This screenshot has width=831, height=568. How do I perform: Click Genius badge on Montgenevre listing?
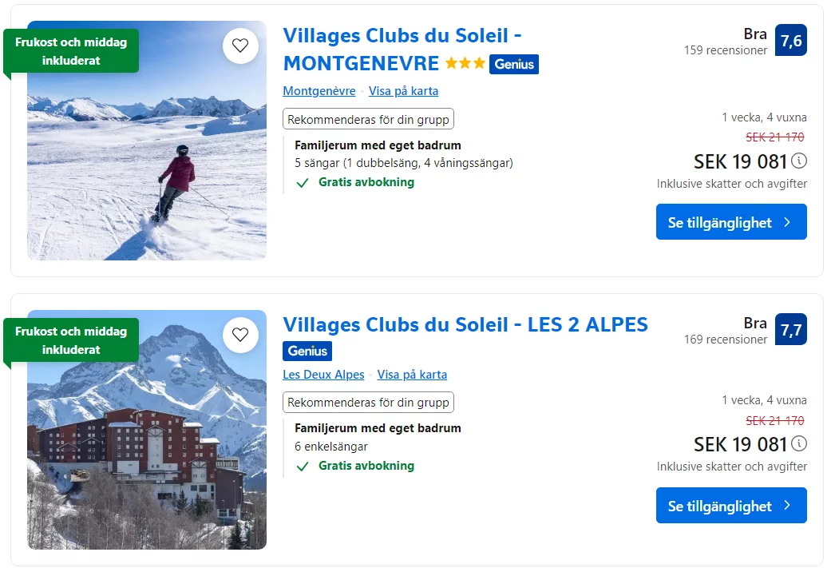coord(514,64)
